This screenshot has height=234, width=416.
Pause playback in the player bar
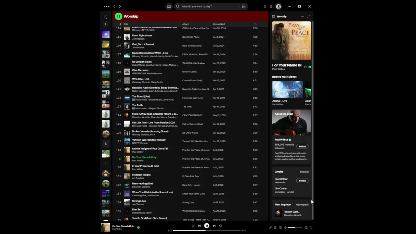pos(207,226)
